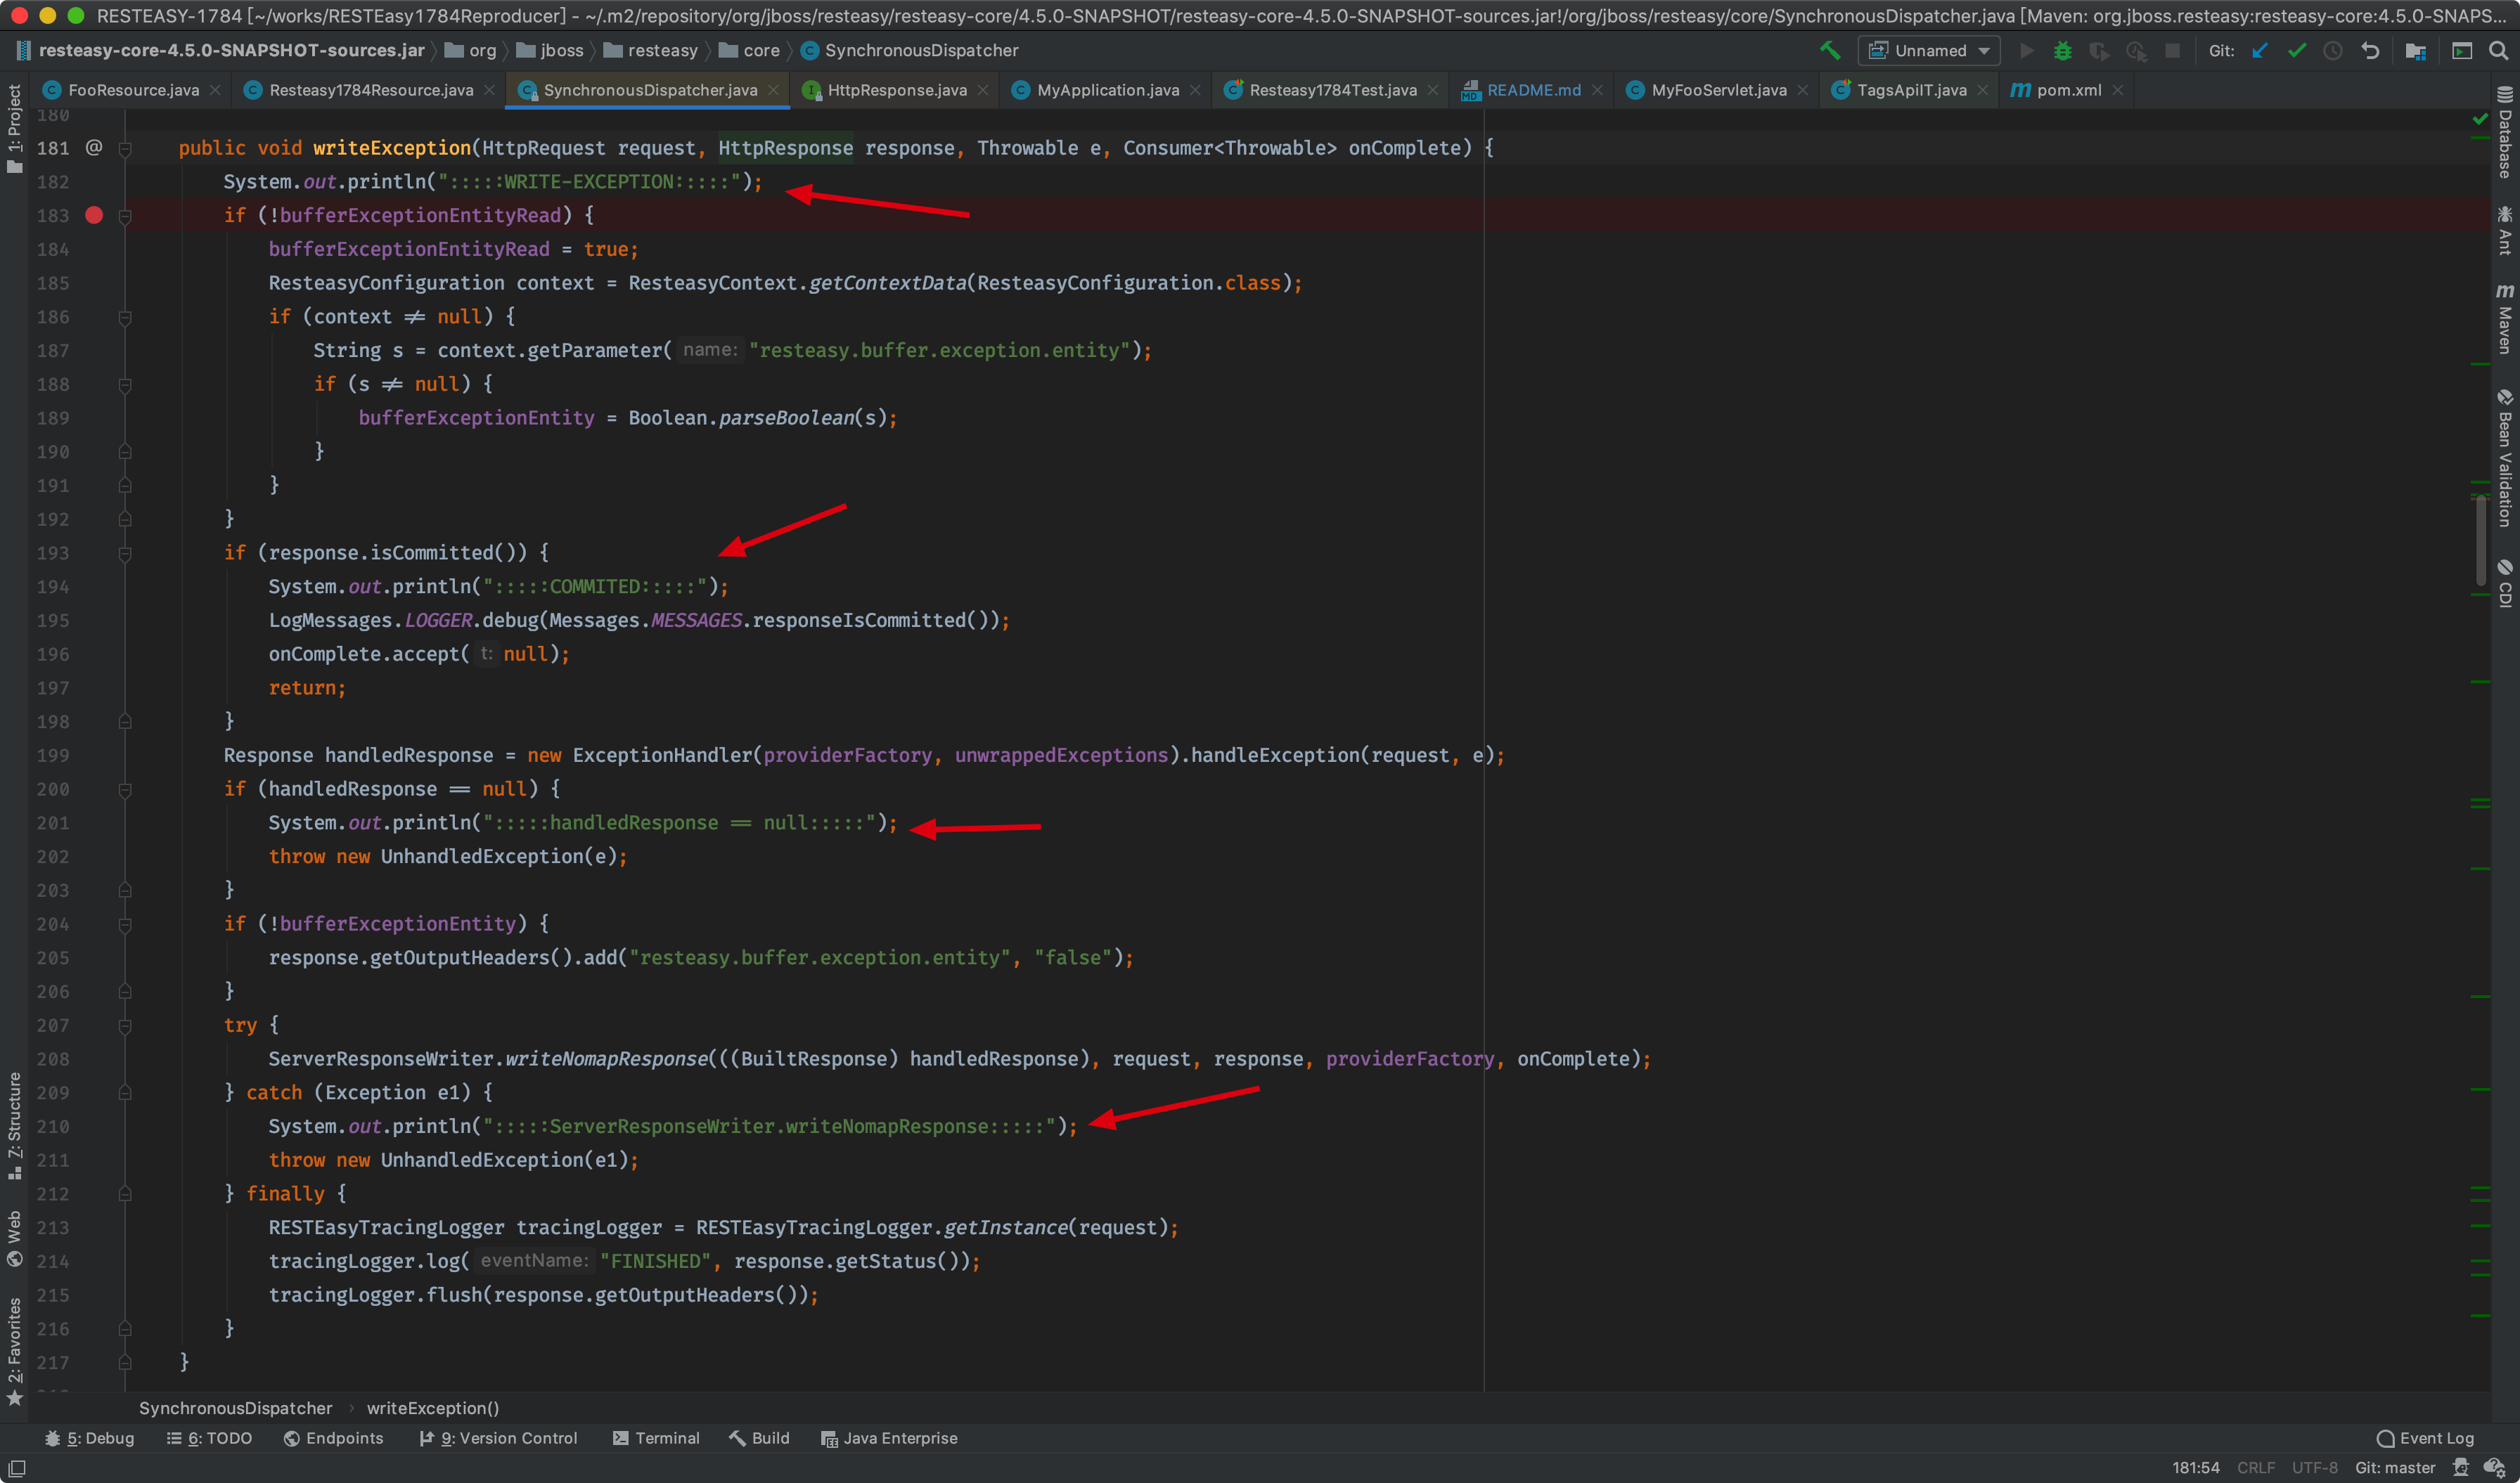Open the Unnamed run configuration dropdown
The width and height of the screenshot is (2520, 1483).
click(x=1929, y=50)
